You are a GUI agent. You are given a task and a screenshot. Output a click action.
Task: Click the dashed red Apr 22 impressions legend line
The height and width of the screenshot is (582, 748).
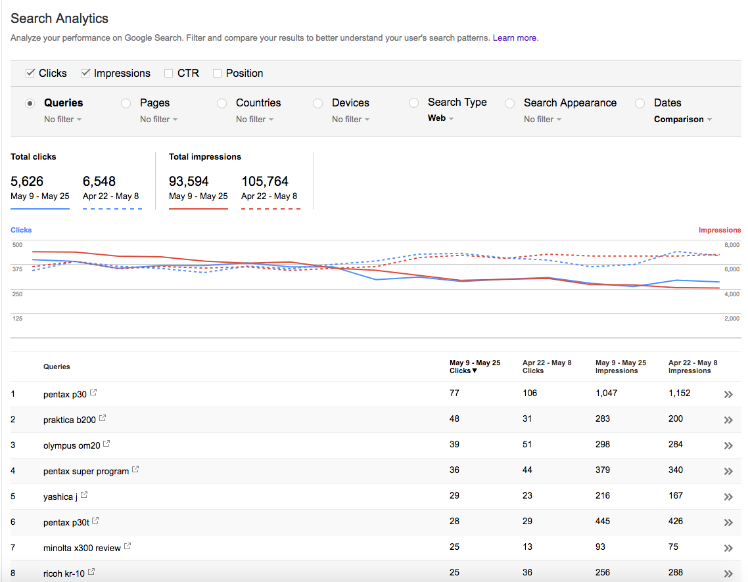271,208
